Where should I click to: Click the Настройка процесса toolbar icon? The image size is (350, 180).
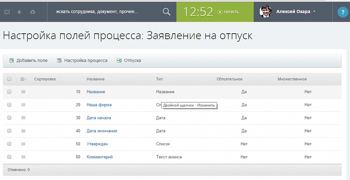click(59, 61)
